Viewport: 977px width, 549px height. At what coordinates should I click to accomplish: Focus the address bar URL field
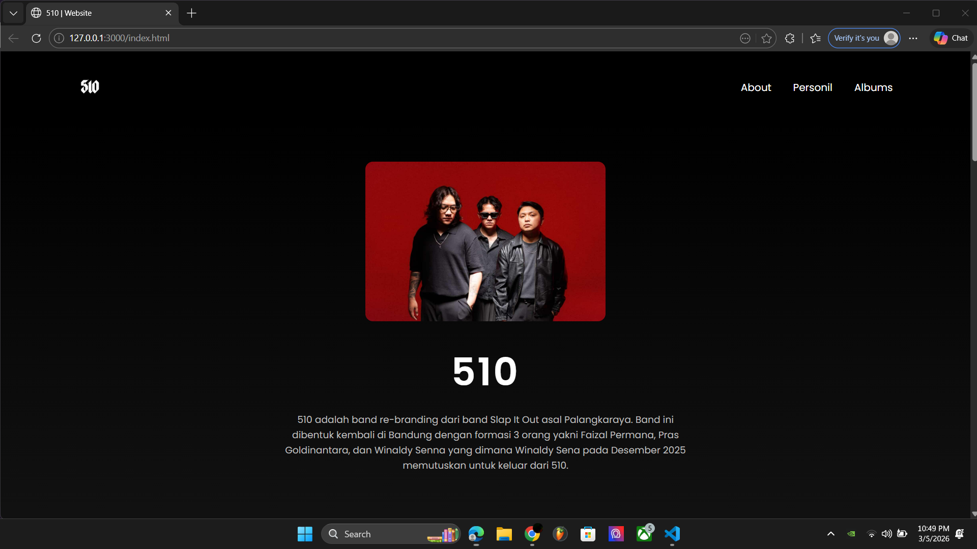(356, 38)
